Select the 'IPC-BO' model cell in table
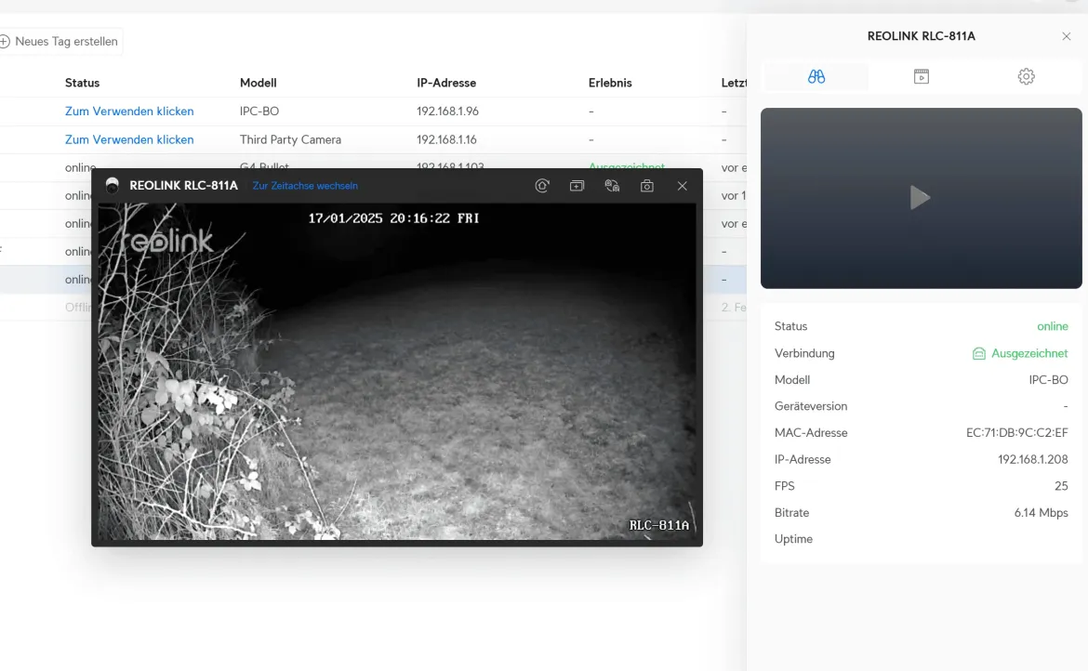The image size is (1088, 671). pyautogui.click(x=259, y=111)
